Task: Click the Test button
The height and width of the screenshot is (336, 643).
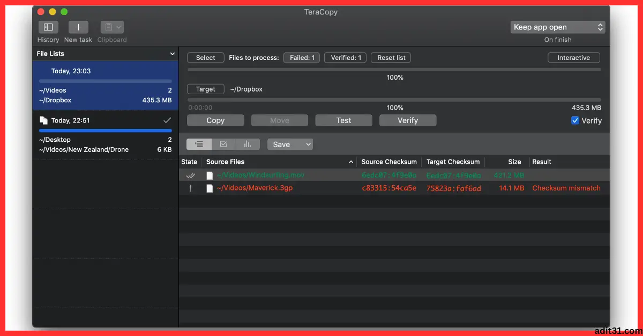Action: tap(344, 120)
